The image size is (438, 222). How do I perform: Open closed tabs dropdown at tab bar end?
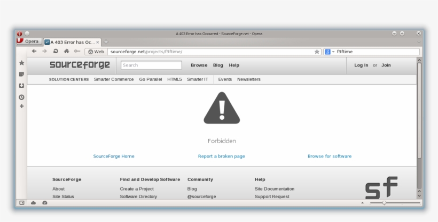(x=419, y=42)
